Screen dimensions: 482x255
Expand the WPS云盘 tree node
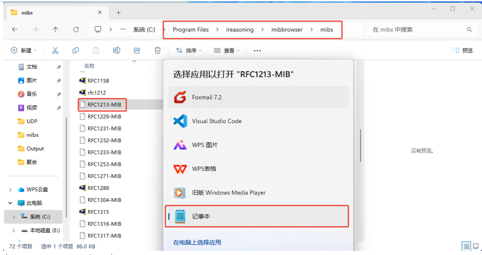point(11,190)
